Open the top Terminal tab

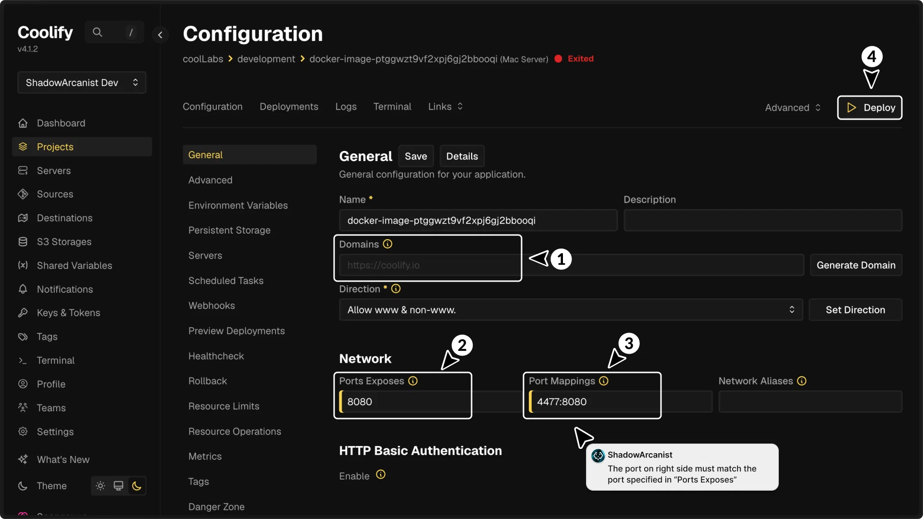392,107
